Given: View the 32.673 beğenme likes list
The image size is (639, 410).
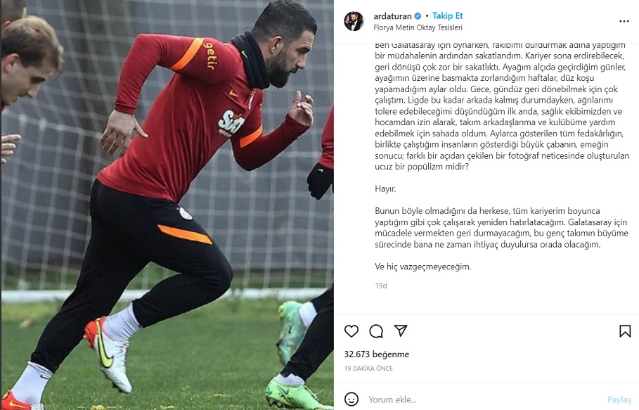Looking at the screenshot, I should 377,354.
